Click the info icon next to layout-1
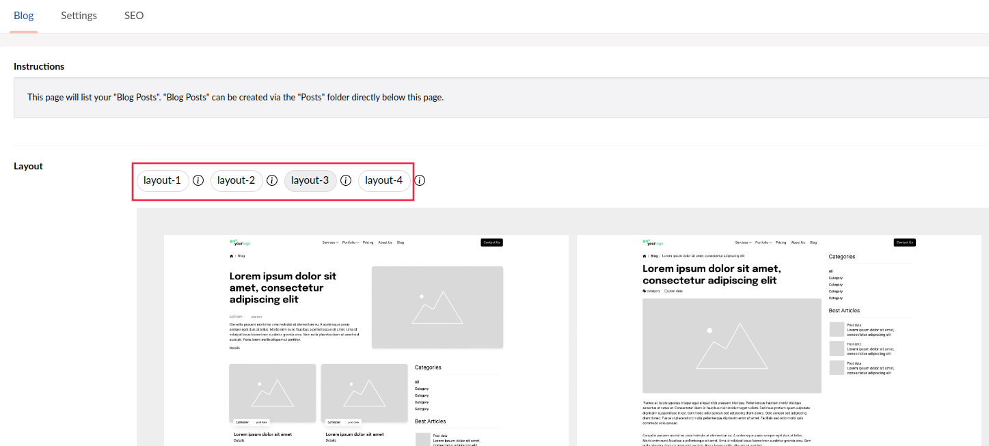 pos(198,180)
